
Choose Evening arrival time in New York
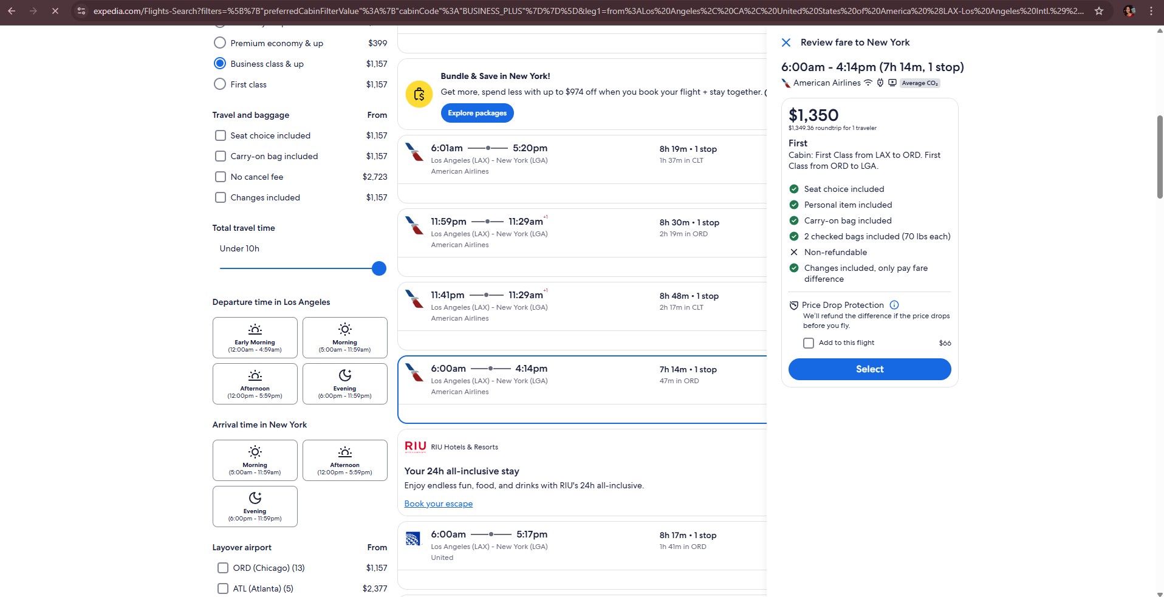[255, 507]
